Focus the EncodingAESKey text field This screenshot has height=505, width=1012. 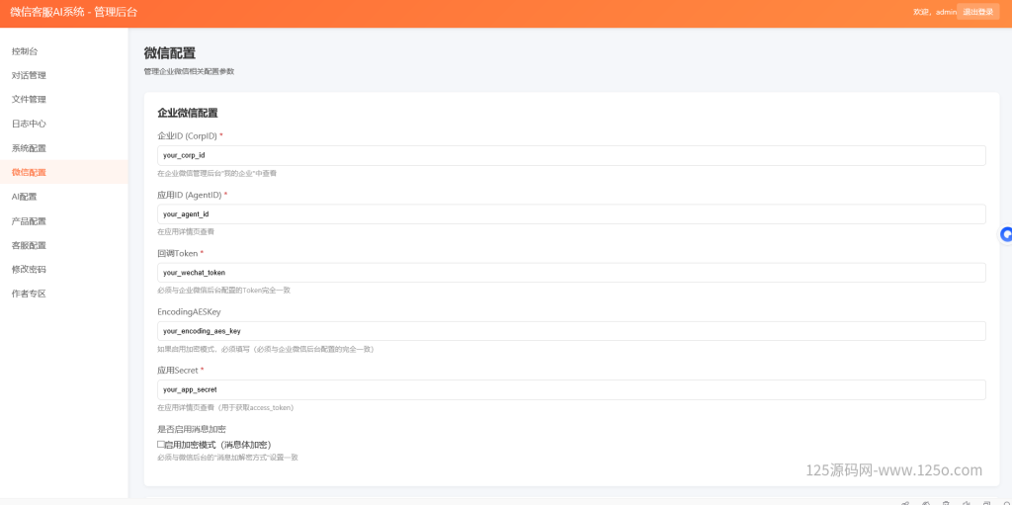point(571,331)
